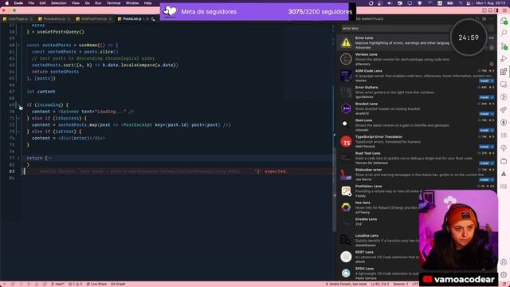Click the main git branch status entry

(x=57, y=284)
